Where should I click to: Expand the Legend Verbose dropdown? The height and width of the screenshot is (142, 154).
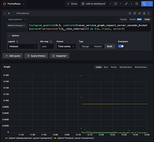pos(23,46)
